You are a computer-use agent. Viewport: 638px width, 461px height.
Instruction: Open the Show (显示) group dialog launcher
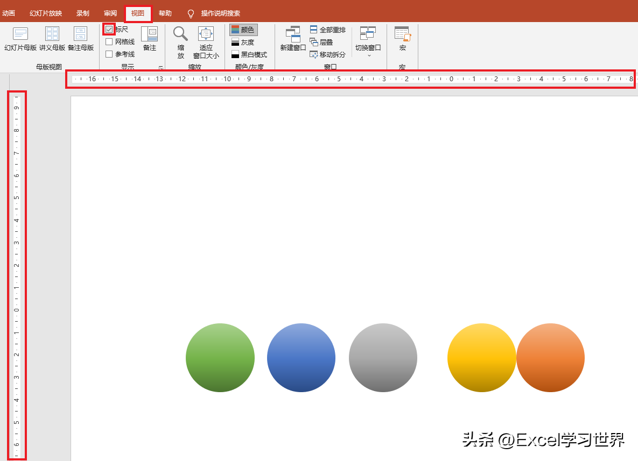pos(161,67)
